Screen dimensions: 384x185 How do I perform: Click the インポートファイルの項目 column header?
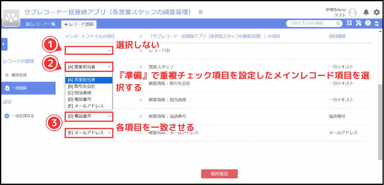pos(90,36)
